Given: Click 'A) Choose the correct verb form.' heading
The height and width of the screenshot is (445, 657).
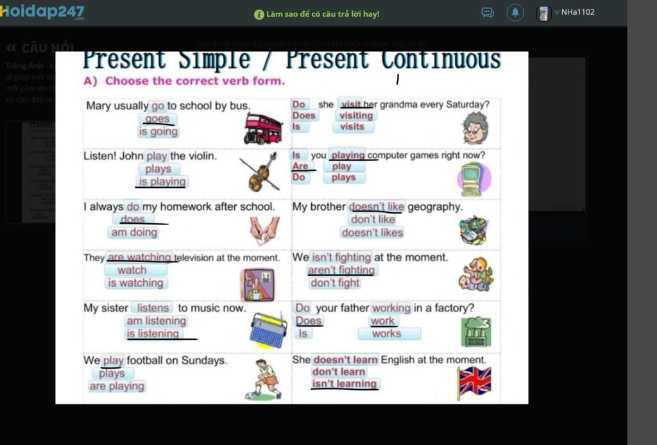Looking at the screenshot, I should (x=184, y=81).
